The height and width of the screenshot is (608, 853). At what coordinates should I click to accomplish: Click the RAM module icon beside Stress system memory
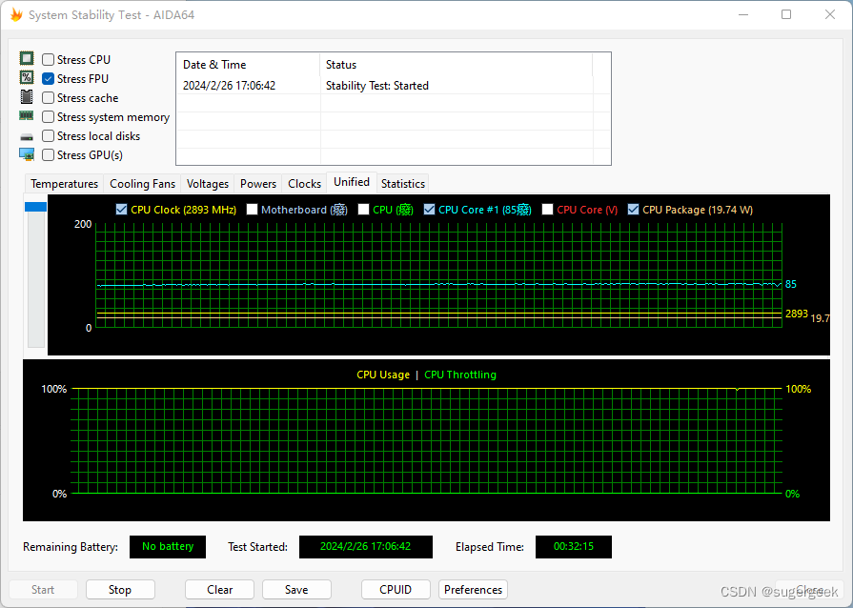click(x=26, y=115)
